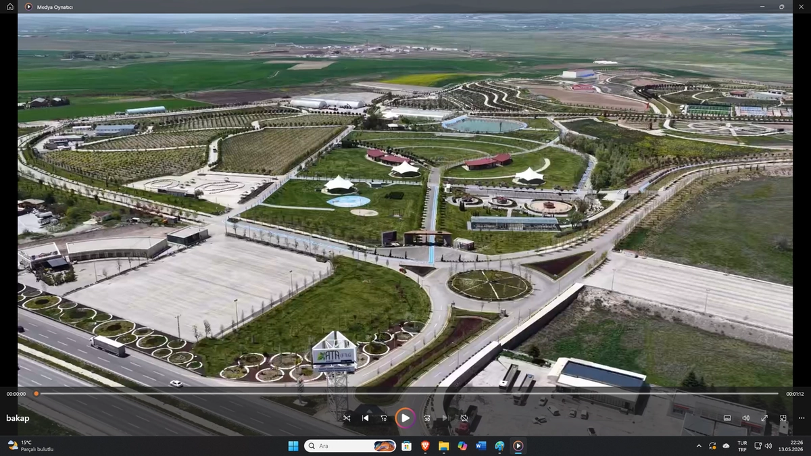Image resolution: width=811 pixels, height=456 pixels.
Task: Open the clock and date 22:26
Action: click(x=791, y=446)
